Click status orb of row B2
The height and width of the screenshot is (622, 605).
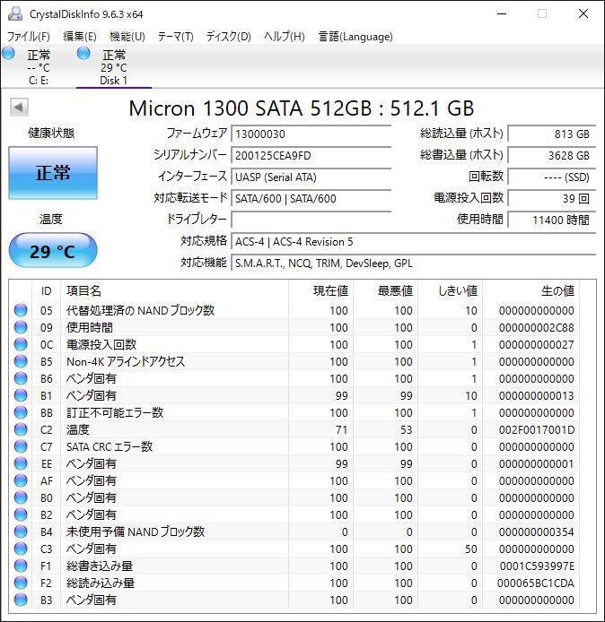click(21, 514)
